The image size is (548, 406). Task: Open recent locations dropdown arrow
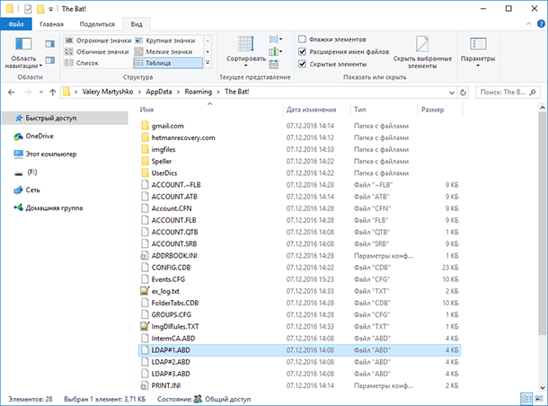click(41, 93)
